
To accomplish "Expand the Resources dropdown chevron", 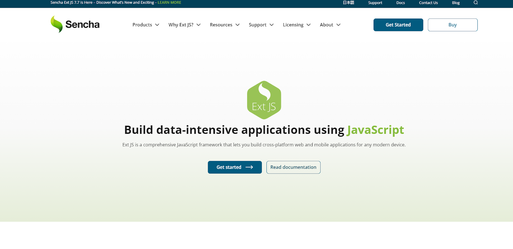I will point(238,25).
